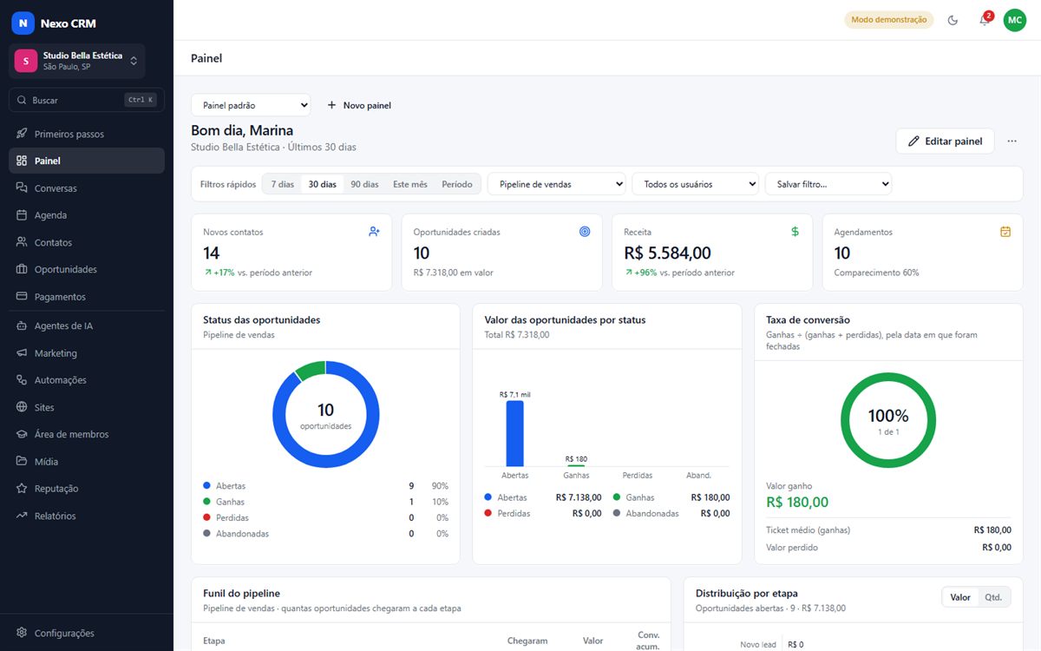Switch distribution to Valor
Screen dimensions: 1041x651
tap(960, 597)
